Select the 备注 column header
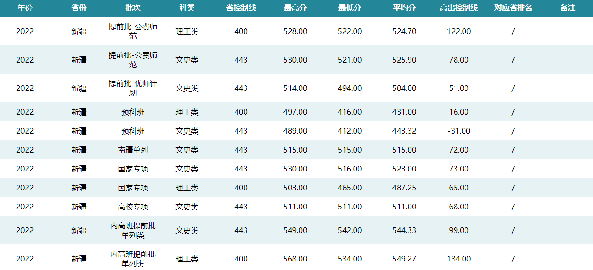This screenshot has height=270, width=593. [567, 8]
